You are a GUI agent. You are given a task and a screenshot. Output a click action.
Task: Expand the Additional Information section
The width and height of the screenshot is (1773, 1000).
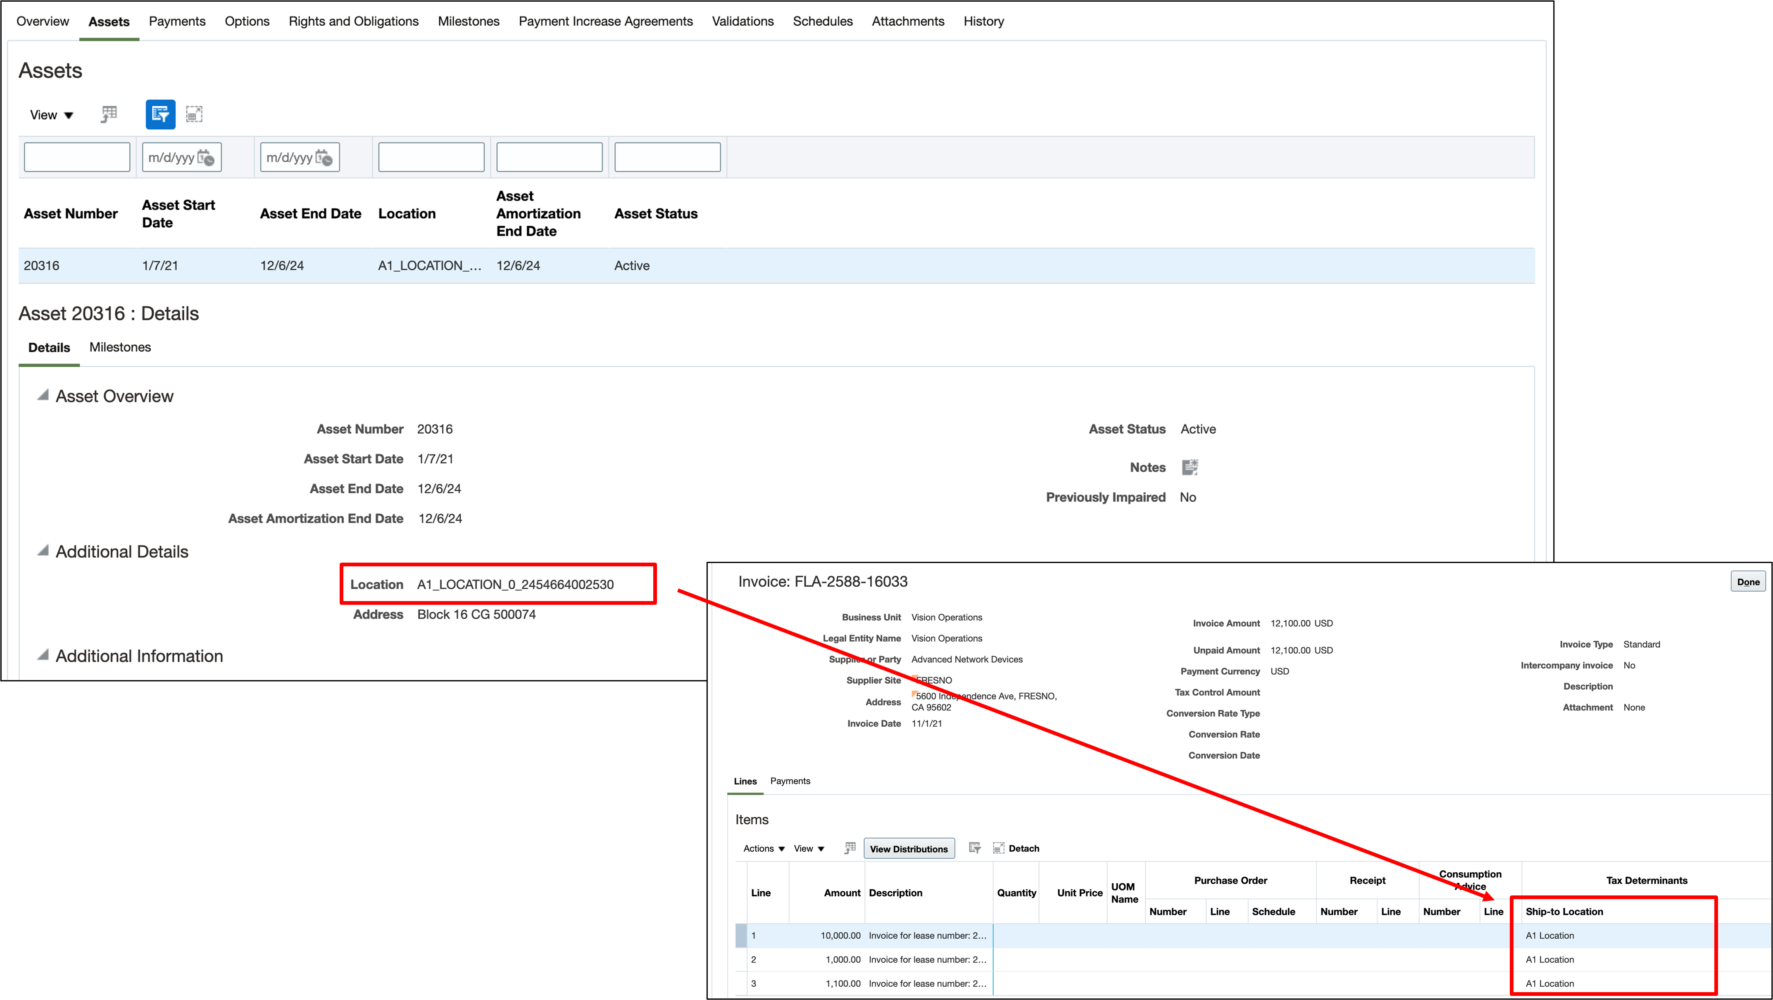[x=43, y=655]
